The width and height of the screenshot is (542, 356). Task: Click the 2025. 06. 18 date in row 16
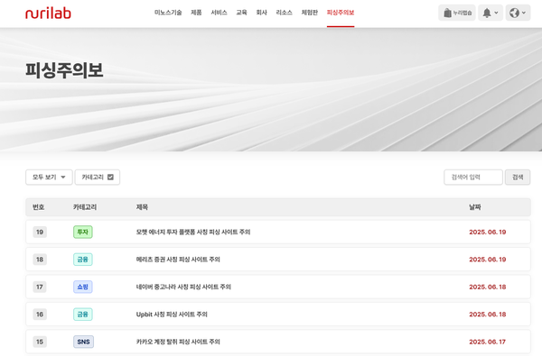[x=488, y=315]
